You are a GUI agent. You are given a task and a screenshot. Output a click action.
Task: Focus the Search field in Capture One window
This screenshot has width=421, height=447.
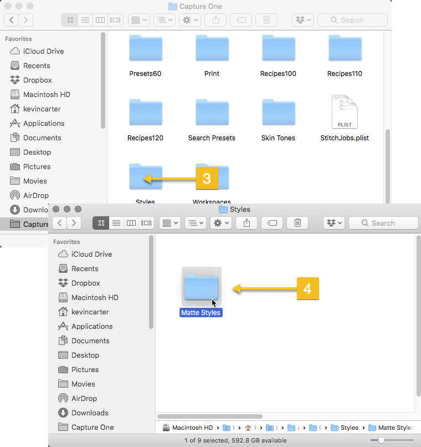[x=352, y=20]
